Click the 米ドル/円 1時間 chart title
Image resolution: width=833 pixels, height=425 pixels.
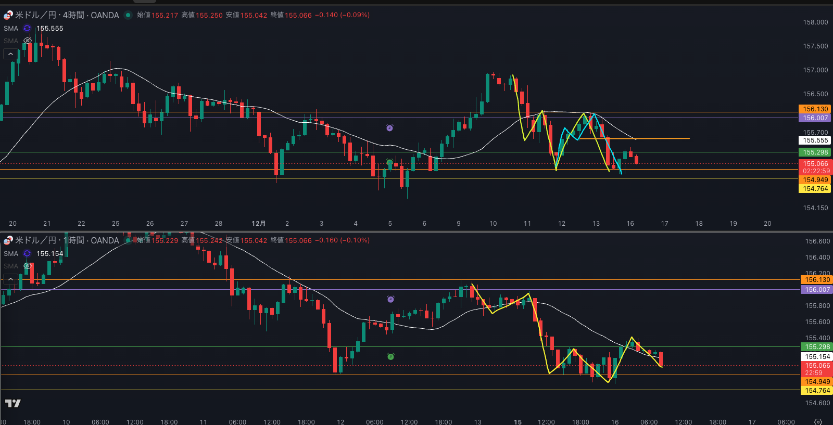pos(67,240)
